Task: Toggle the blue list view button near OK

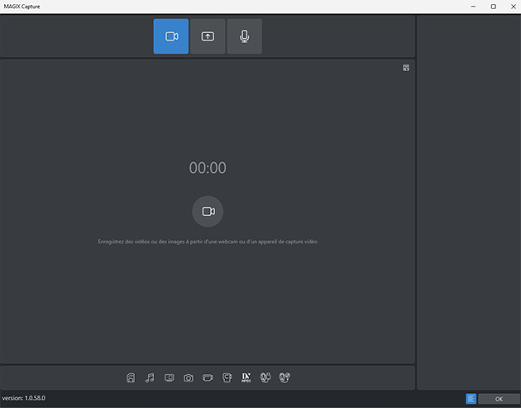Action: click(x=471, y=399)
